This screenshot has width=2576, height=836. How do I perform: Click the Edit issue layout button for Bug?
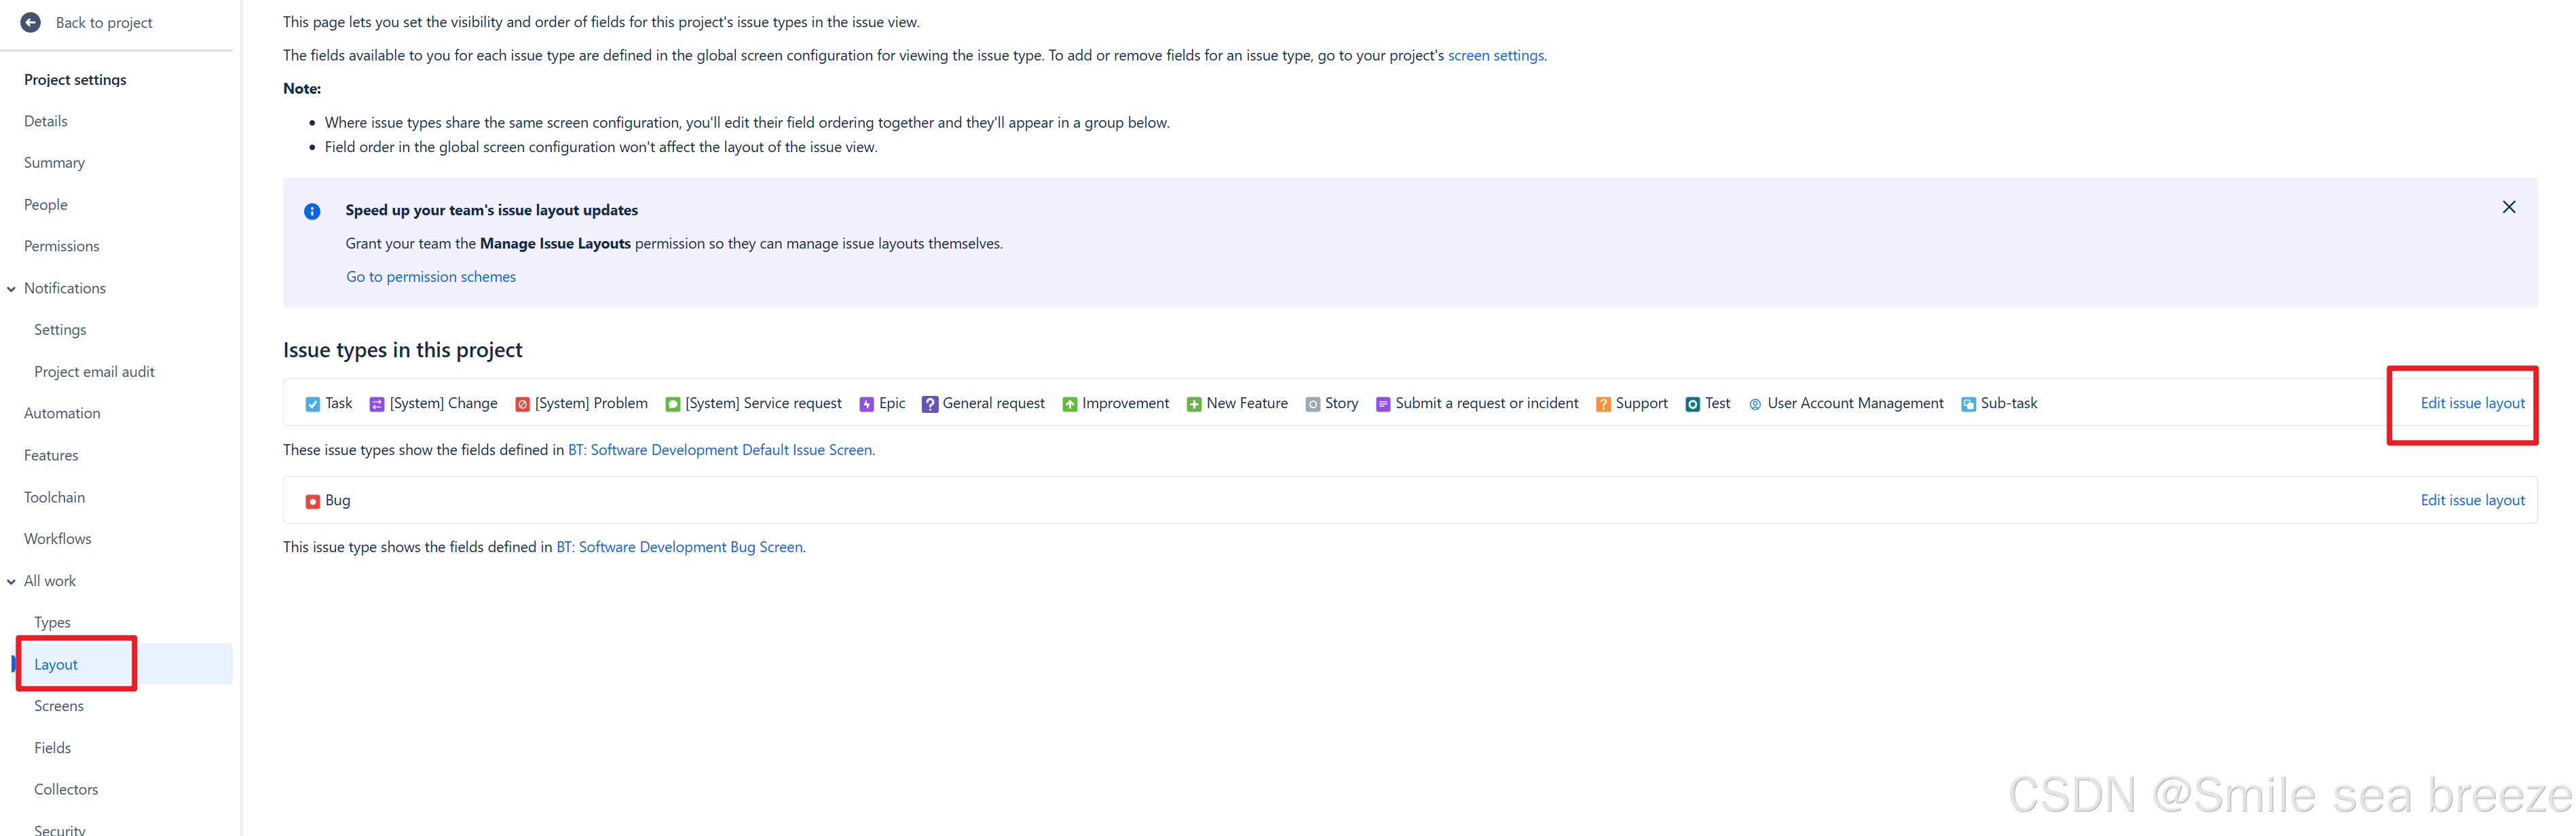click(x=2472, y=500)
